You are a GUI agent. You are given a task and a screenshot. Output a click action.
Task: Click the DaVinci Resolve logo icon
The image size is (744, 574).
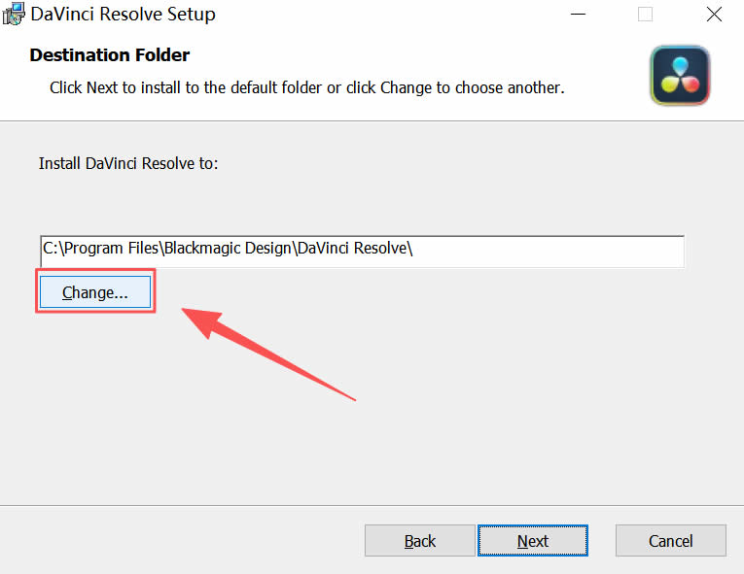click(680, 76)
